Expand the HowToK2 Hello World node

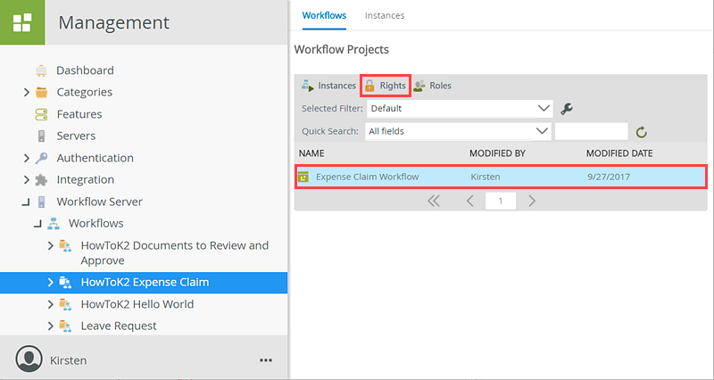[51, 304]
